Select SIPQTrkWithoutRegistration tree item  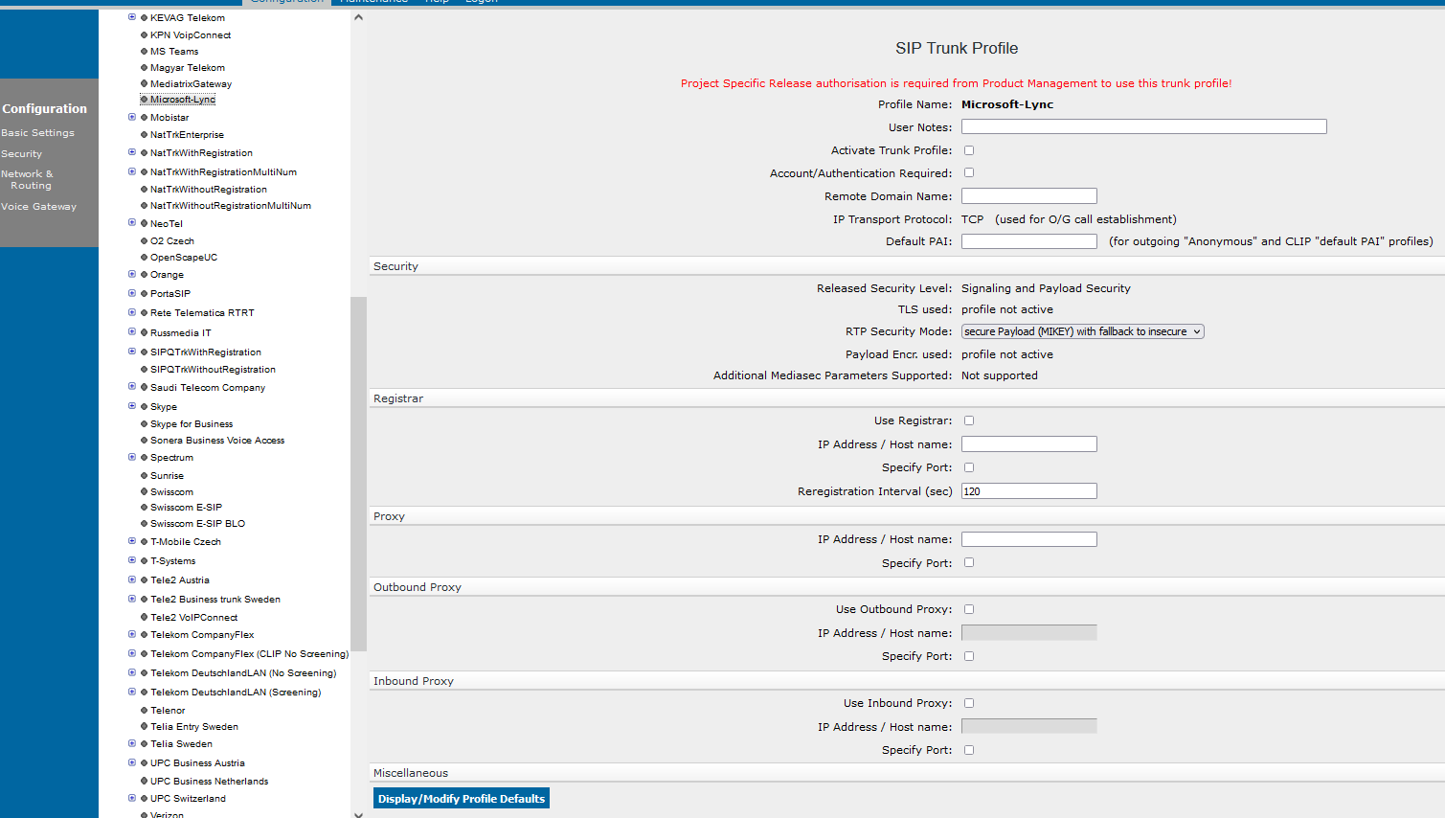pos(213,370)
